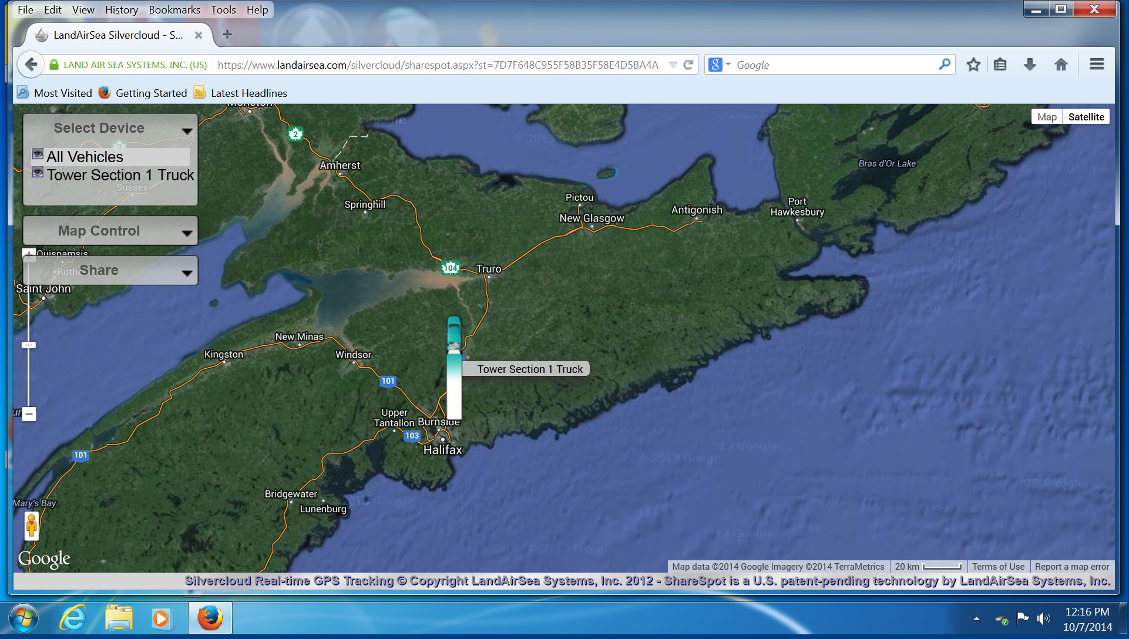The image size is (1129, 639).
Task: Select All Vehicles in the device list
Action: tap(85, 157)
